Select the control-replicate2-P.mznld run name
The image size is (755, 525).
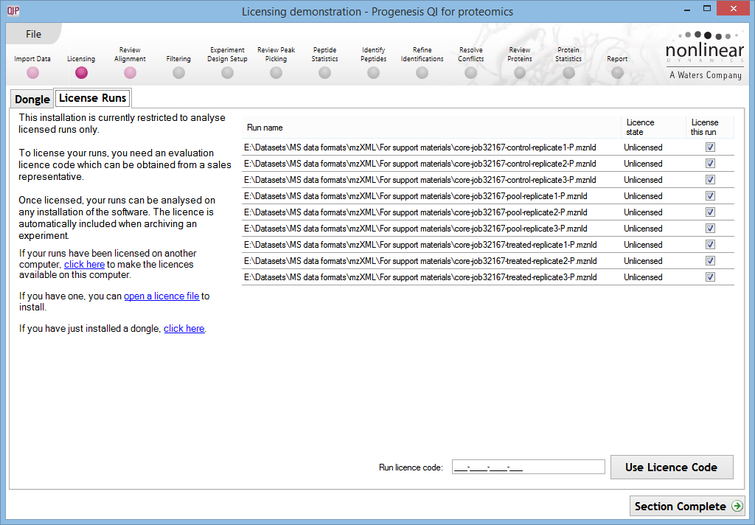tap(420, 164)
